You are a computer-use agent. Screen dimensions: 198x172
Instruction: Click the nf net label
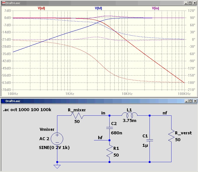click(x=165, y=113)
